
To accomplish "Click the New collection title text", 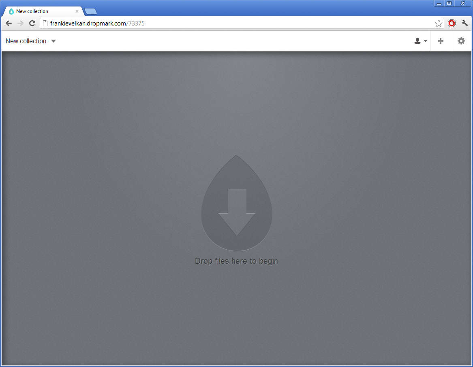I will coord(26,41).
